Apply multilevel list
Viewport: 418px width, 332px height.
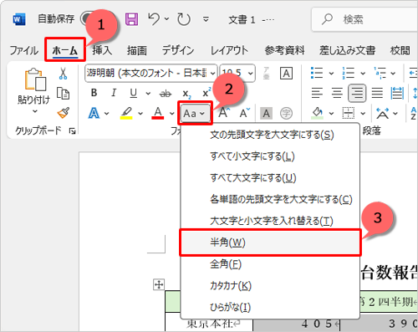(380, 74)
